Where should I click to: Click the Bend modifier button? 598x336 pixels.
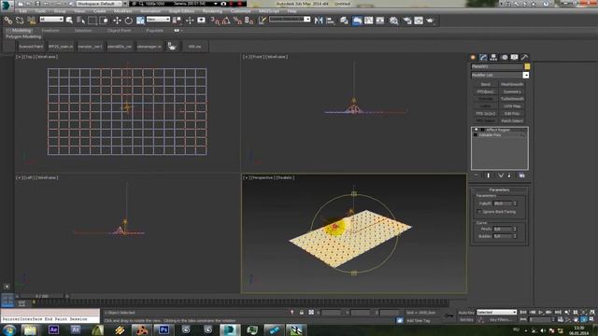485,85
